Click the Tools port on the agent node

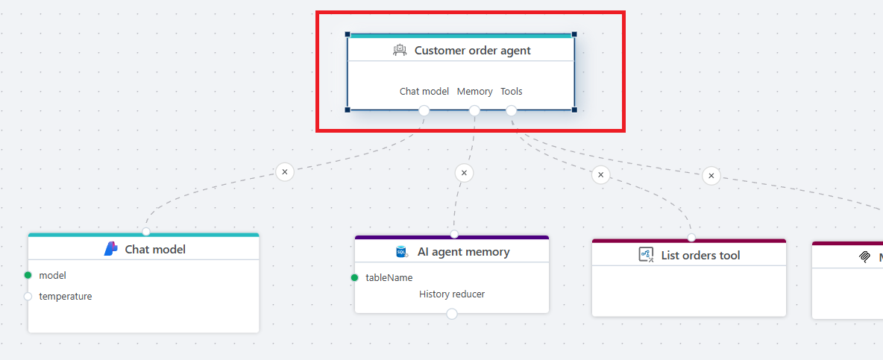click(x=511, y=110)
